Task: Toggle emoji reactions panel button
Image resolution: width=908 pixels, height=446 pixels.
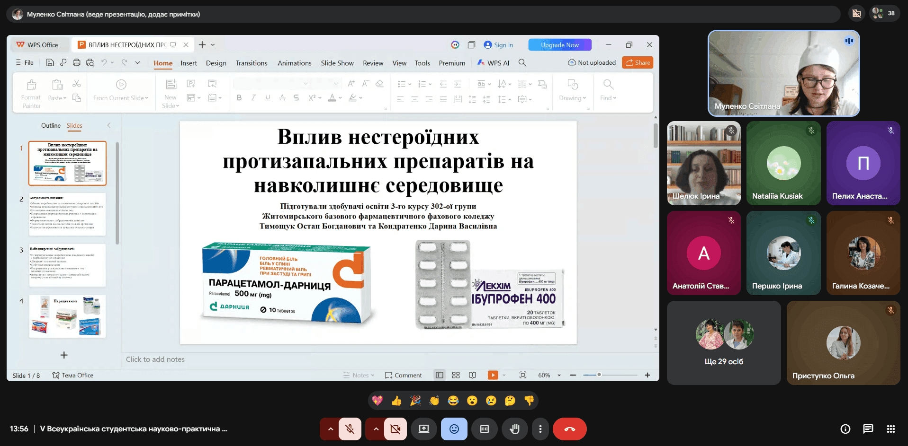Action: coord(454,429)
